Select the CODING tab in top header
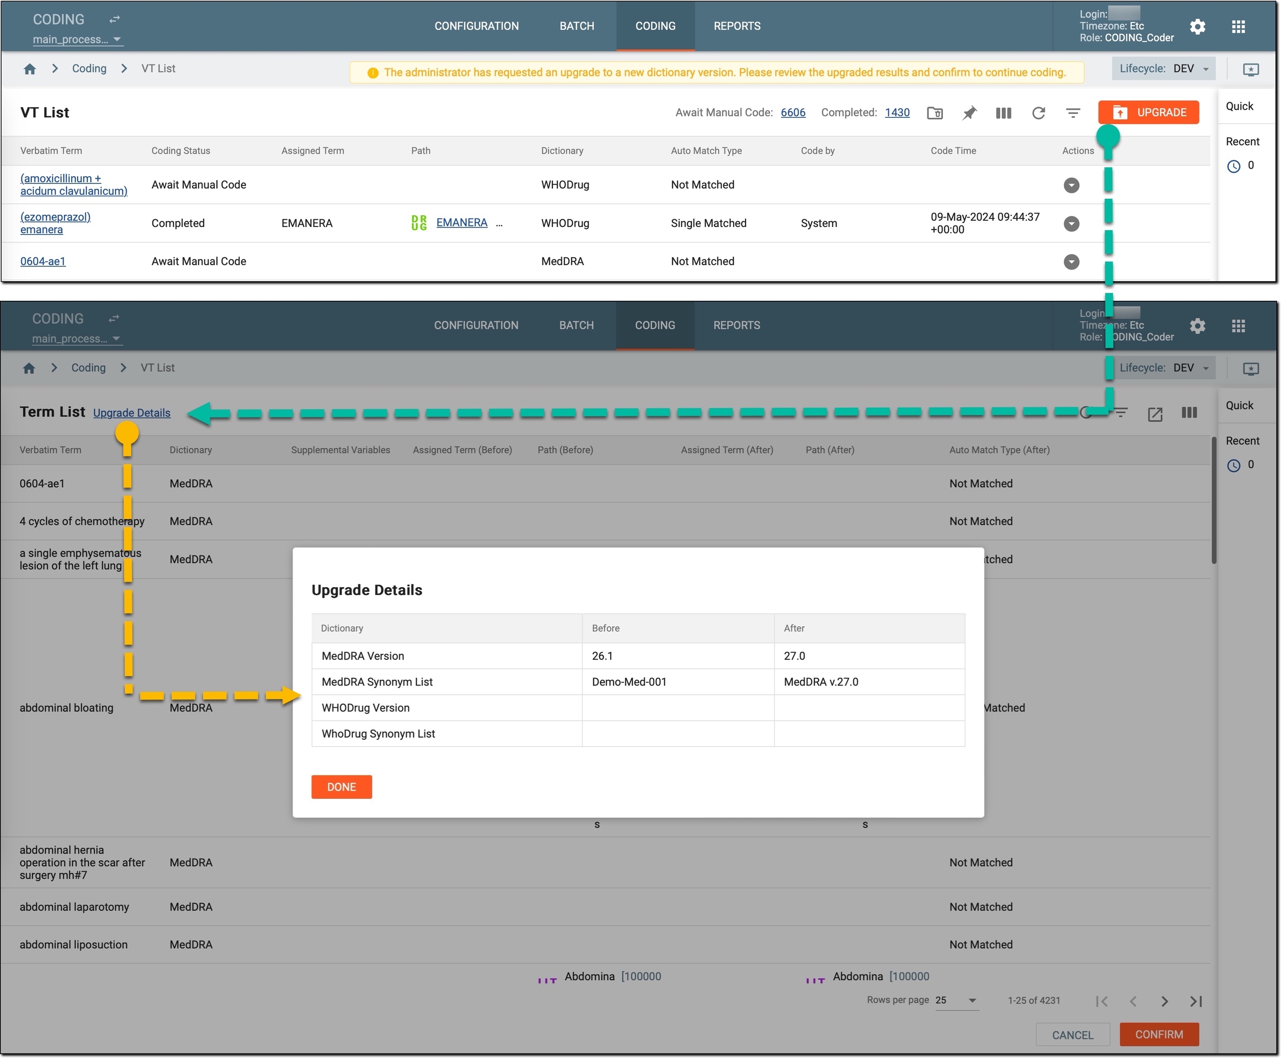This screenshot has height=1058, width=1281. point(655,26)
